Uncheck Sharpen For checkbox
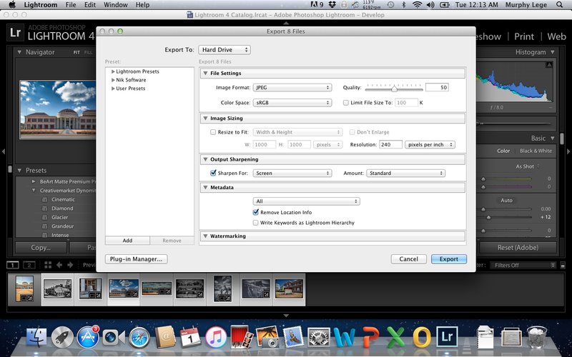 point(213,173)
